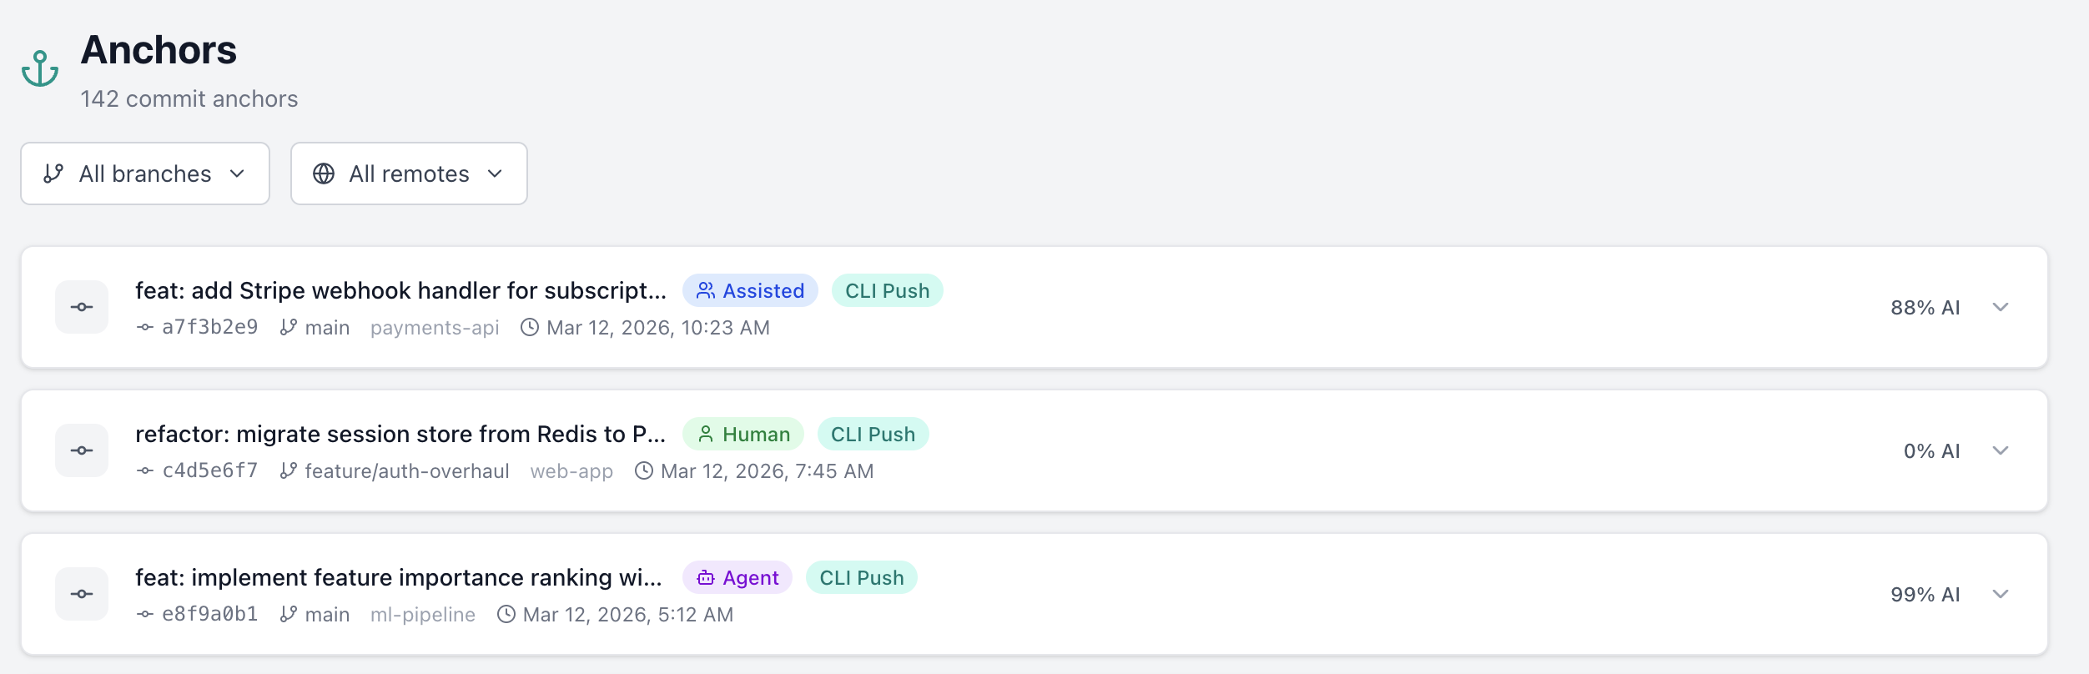Click branch icon next to feature/auth-overhaul

(289, 471)
